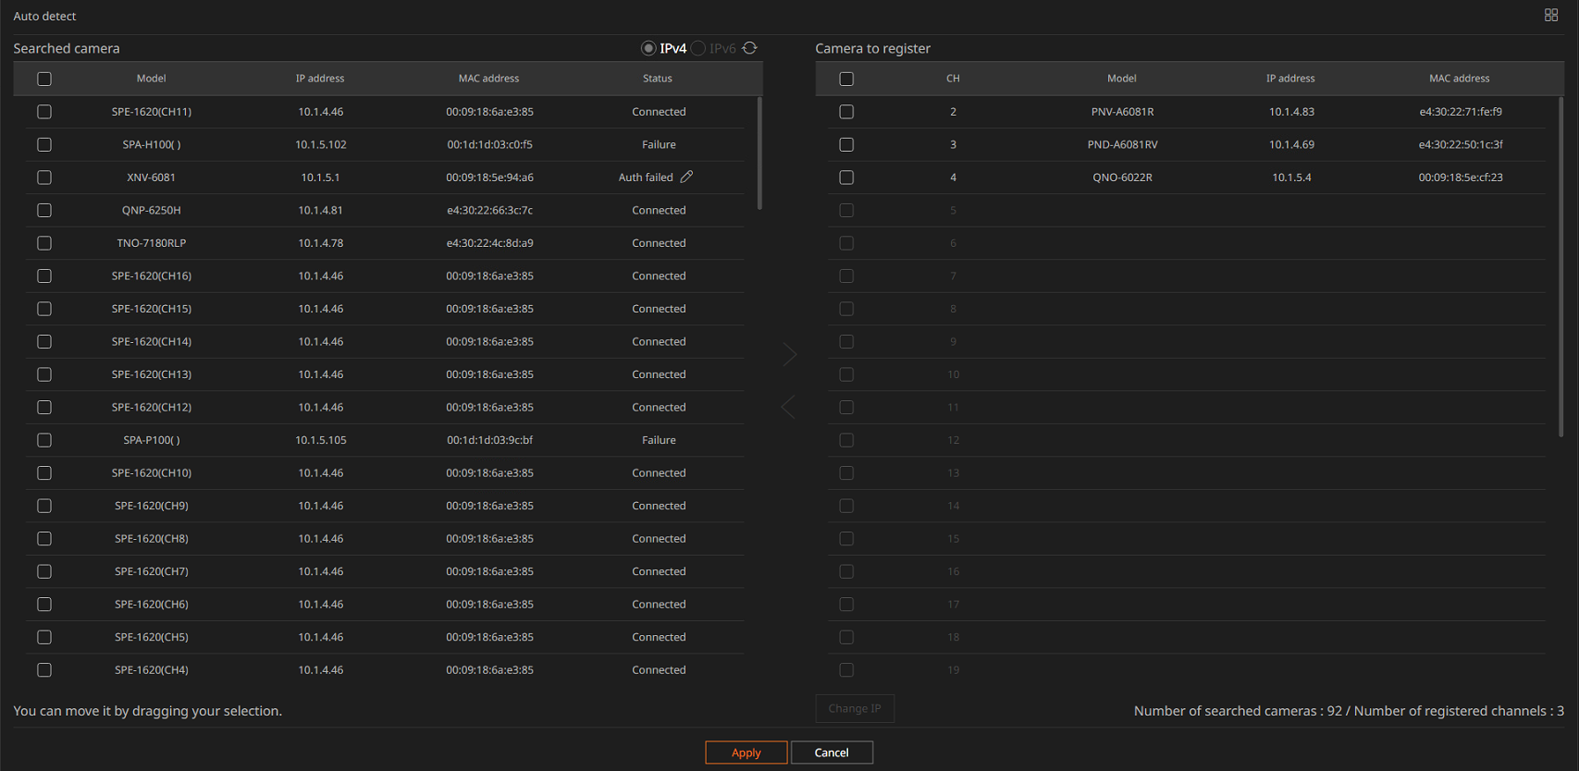The width and height of the screenshot is (1579, 771).
Task: Select the SPE-1620(CH12) model cell
Action: click(152, 407)
